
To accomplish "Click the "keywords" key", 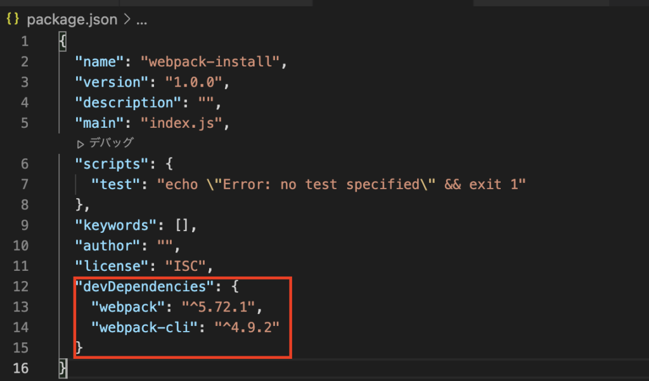I will point(116,225).
